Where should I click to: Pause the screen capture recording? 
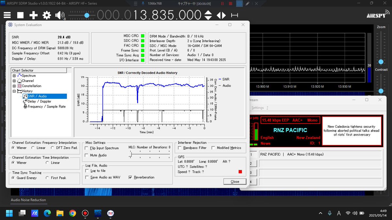(222, 3)
